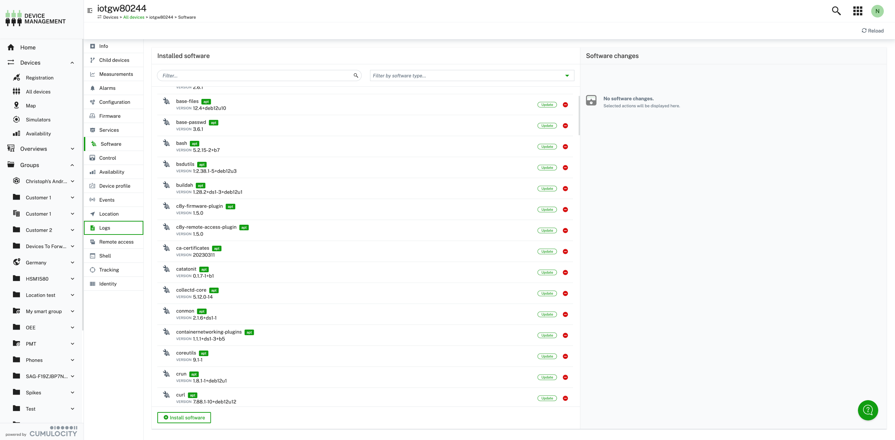Expand the Overviews navigation section
The image size is (895, 440).
[x=72, y=149]
